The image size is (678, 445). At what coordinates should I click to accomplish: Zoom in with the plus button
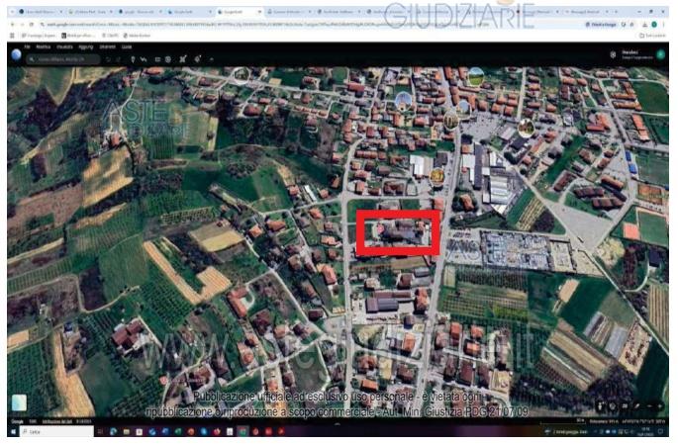pyautogui.click(x=660, y=406)
